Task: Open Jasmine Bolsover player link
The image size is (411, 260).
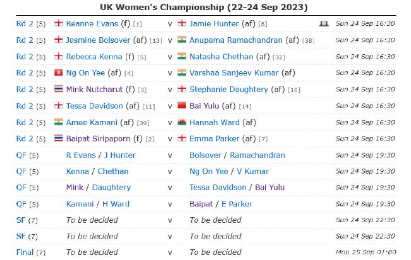Action: tap(98, 40)
